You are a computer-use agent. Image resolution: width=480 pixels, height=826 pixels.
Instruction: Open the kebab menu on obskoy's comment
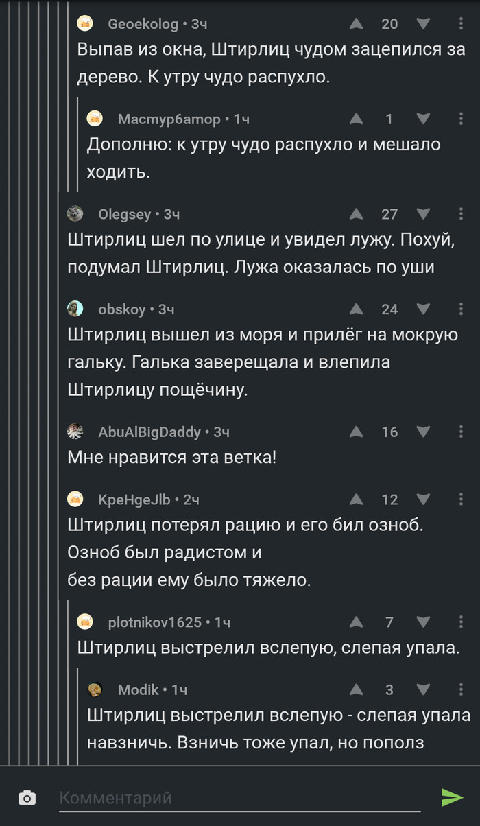point(461,309)
